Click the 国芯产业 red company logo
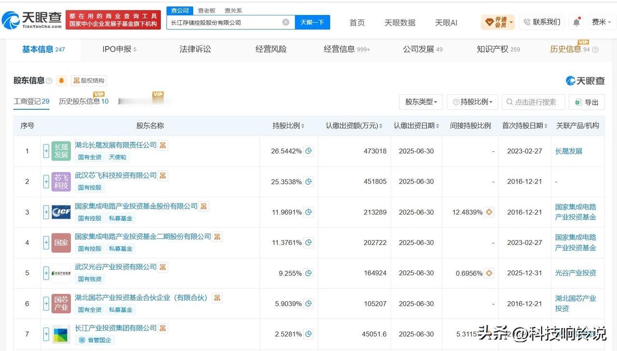 pos(61,304)
